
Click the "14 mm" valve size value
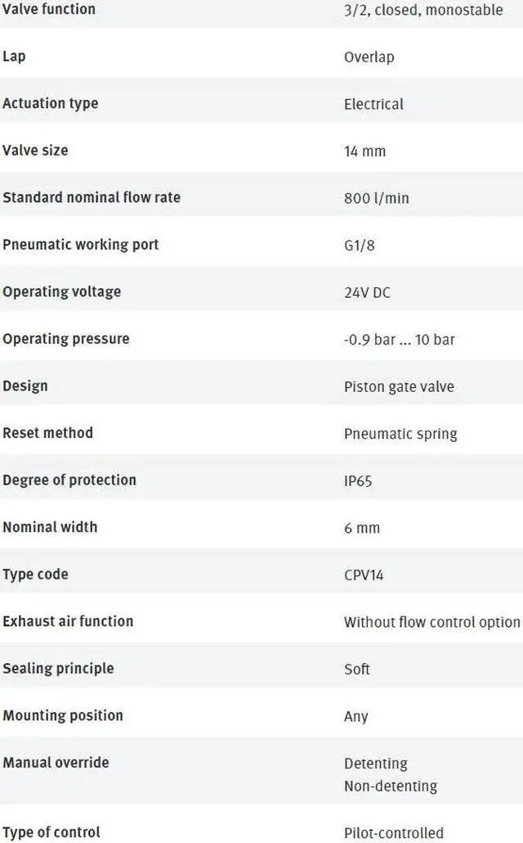[x=364, y=151]
